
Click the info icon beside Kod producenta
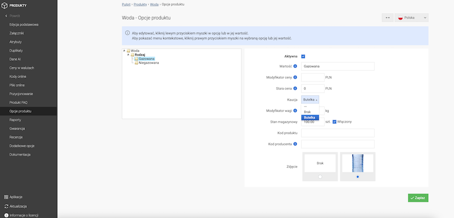pyautogui.click(x=295, y=144)
